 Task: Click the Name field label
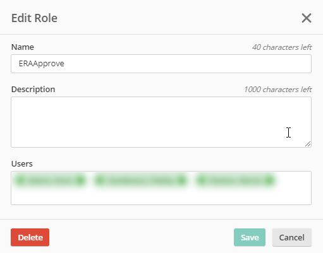[23, 47]
